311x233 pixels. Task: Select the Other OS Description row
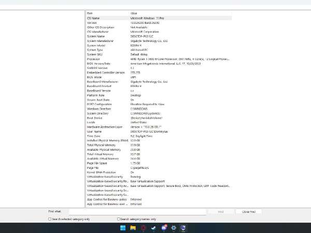(159, 27)
